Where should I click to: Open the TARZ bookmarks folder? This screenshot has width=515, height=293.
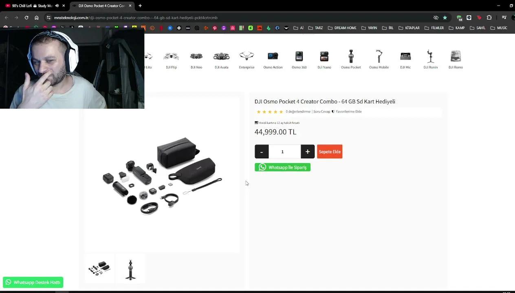(x=315, y=28)
